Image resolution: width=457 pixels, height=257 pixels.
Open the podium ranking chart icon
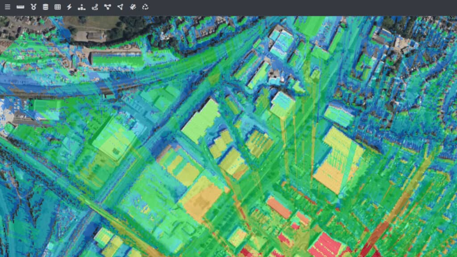[81, 7]
